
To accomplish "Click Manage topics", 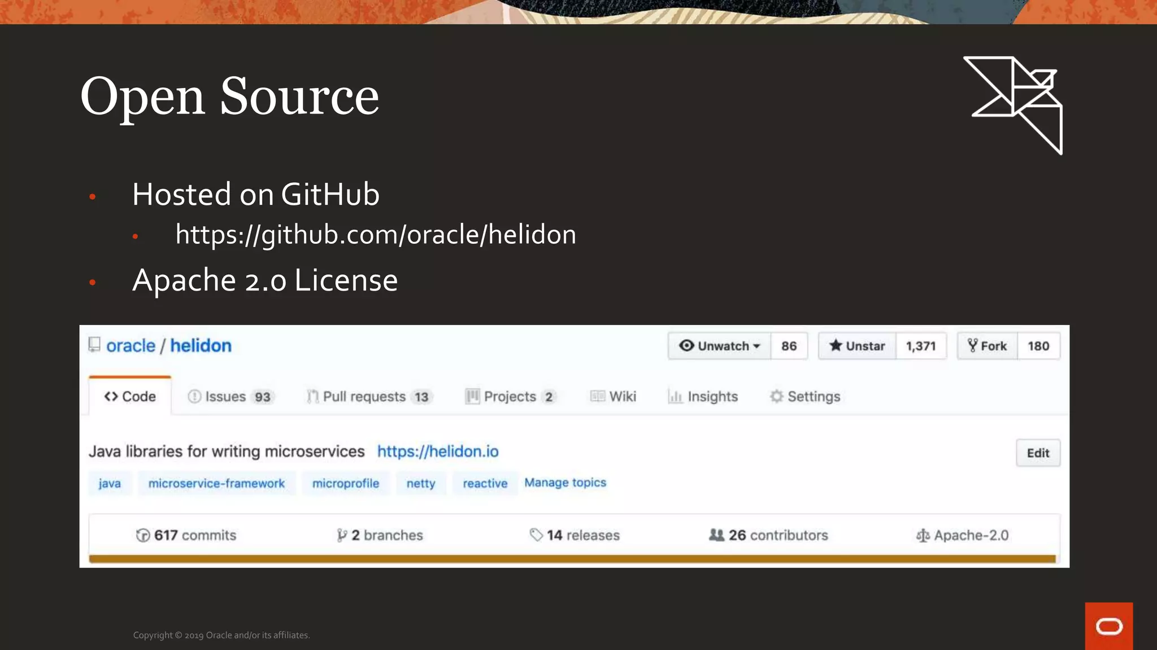I will pos(565,482).
